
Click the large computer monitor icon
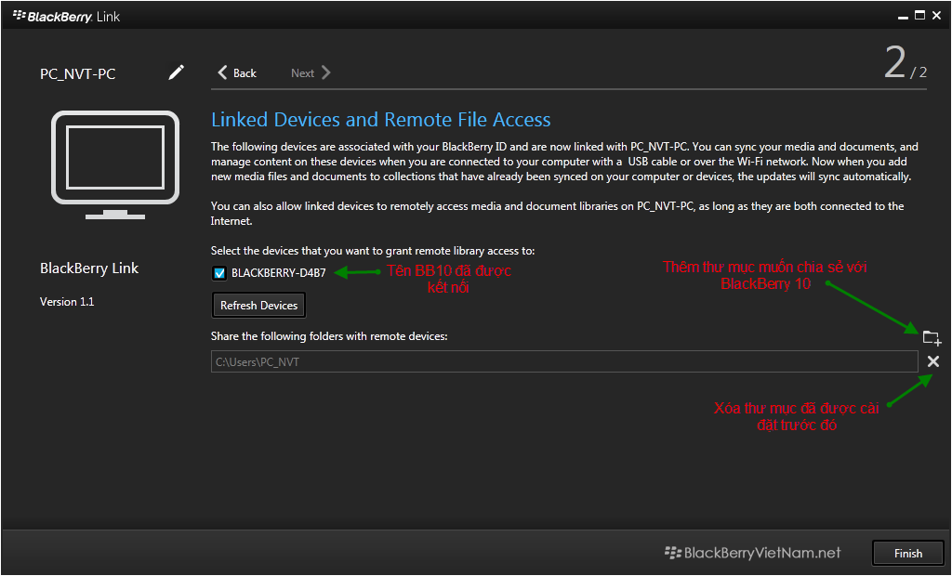pos(115,164)
